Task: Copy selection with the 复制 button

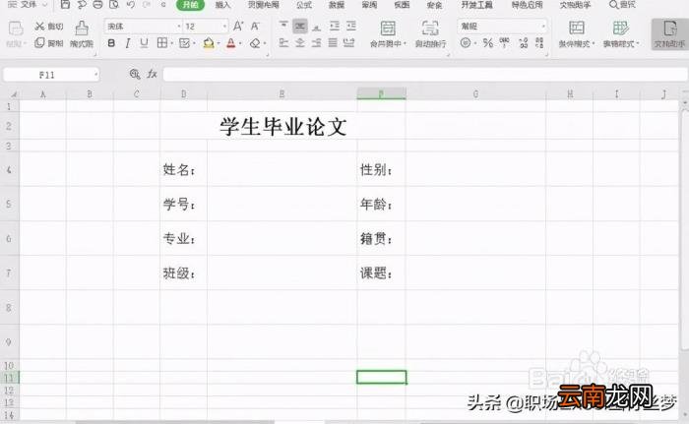Action: [49, 43]
